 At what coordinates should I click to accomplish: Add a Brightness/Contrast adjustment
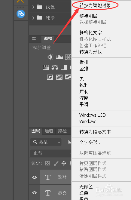point(50,57)
